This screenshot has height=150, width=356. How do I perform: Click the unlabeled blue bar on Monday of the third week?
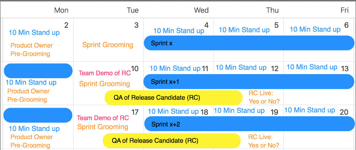point(38,115)
